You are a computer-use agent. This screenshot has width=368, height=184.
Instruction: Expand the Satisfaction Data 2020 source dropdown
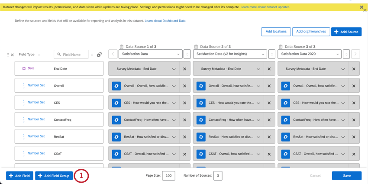click(x=309, y=54)
